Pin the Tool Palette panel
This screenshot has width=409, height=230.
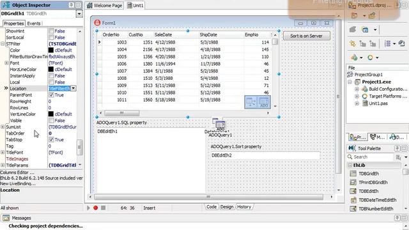pos(397,148)
